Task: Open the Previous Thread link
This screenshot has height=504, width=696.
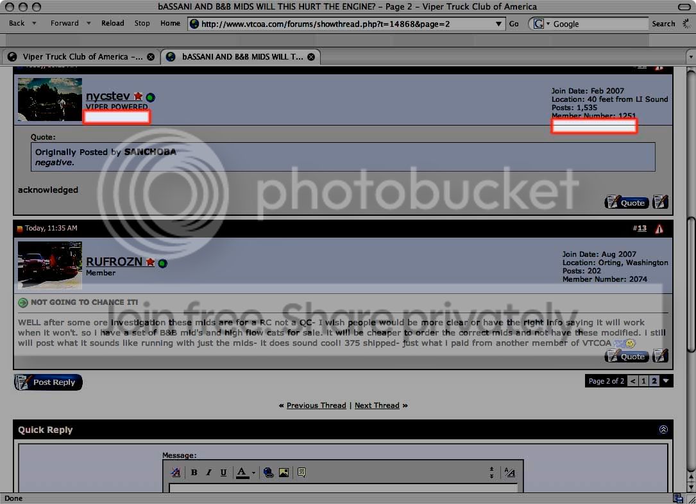Action: coord(316,405)
